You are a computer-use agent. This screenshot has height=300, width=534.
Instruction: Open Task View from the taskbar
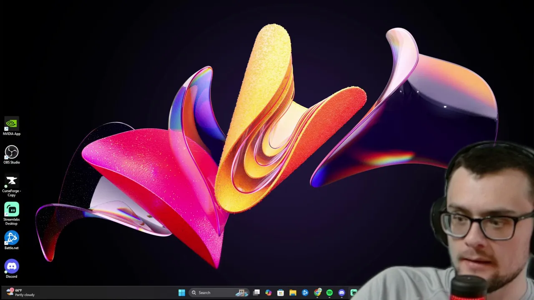pos(257,293)
